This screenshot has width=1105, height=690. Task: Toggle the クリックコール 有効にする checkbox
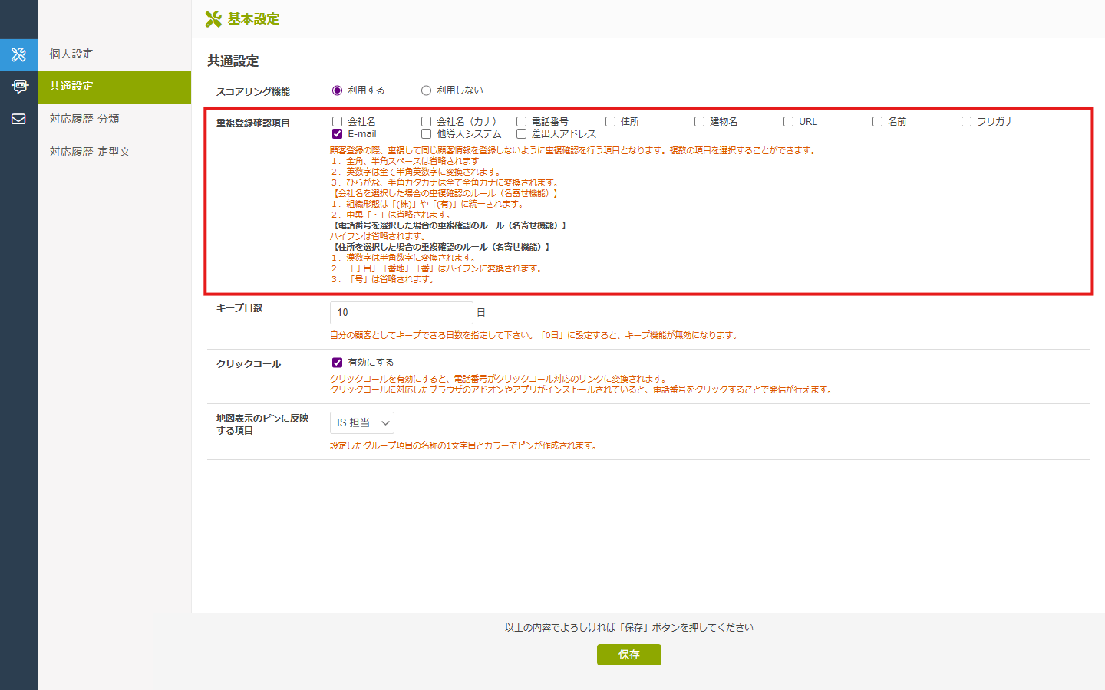click(x=337, y=363)
